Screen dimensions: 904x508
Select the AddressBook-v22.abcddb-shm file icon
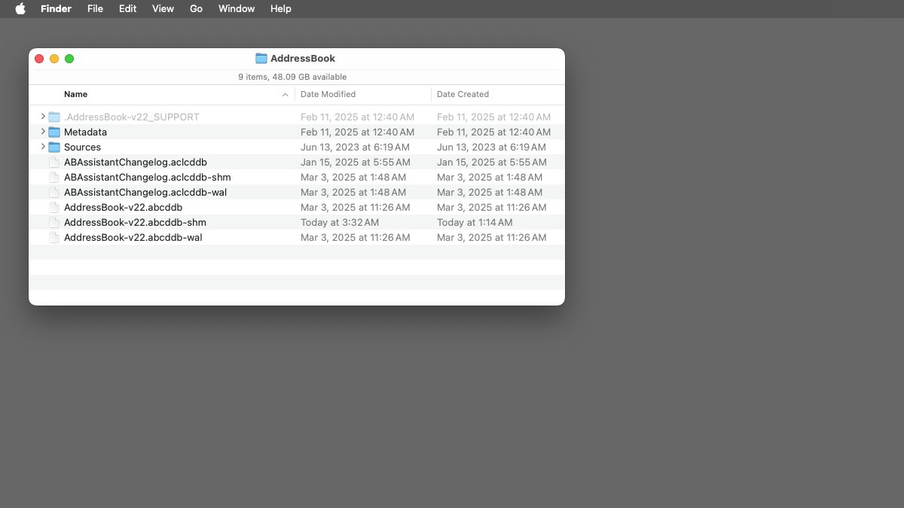click(54, 222)
